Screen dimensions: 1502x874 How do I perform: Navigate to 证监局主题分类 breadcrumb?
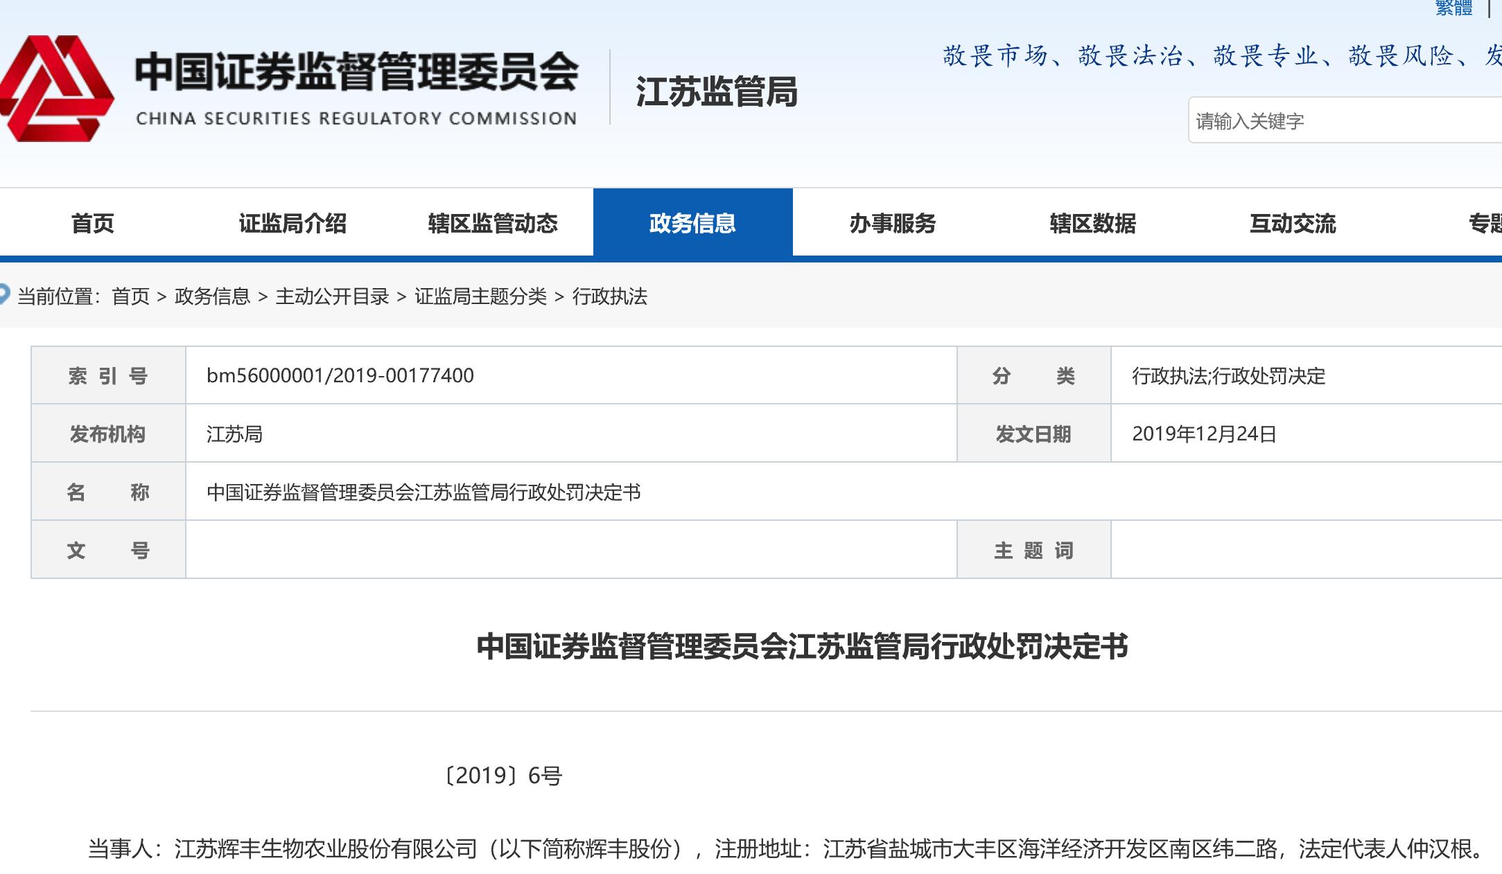click(x=480, y=297)
